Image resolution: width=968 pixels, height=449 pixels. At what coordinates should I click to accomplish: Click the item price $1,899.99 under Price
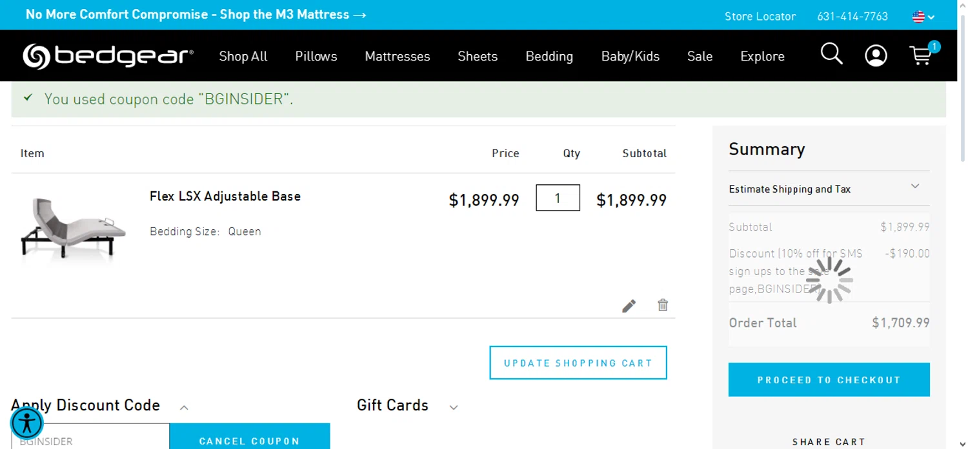pos(484,200)
